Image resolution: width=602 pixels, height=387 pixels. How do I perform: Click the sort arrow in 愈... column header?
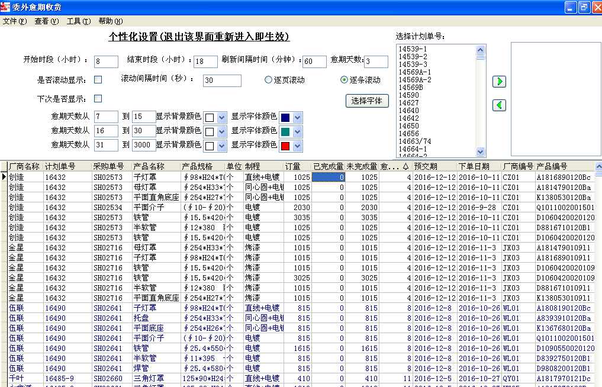[405, 167]
